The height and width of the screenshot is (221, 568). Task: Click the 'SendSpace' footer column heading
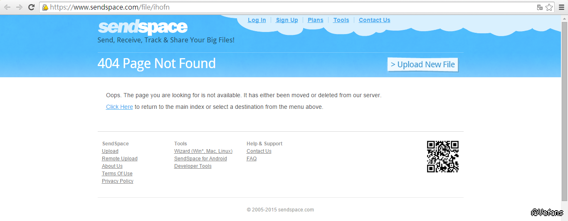pos(116,144)
